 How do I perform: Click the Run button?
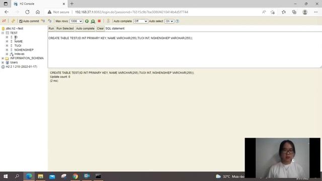pyautogui.click(x=51, y=29)
